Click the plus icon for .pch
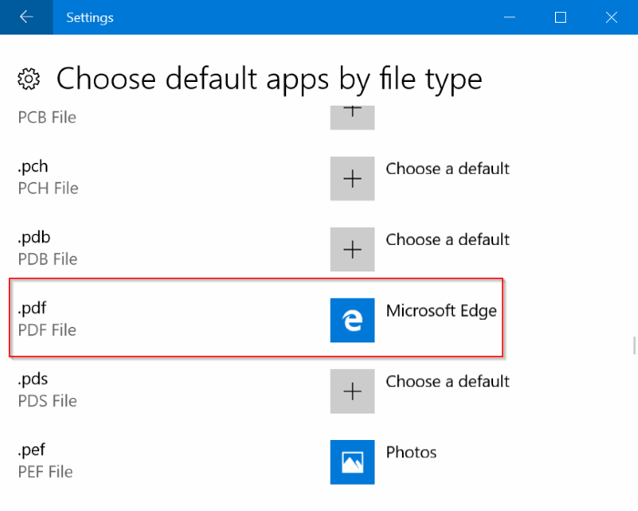The width and height of the screenshot is (638, 511). [x=353, y=179]
